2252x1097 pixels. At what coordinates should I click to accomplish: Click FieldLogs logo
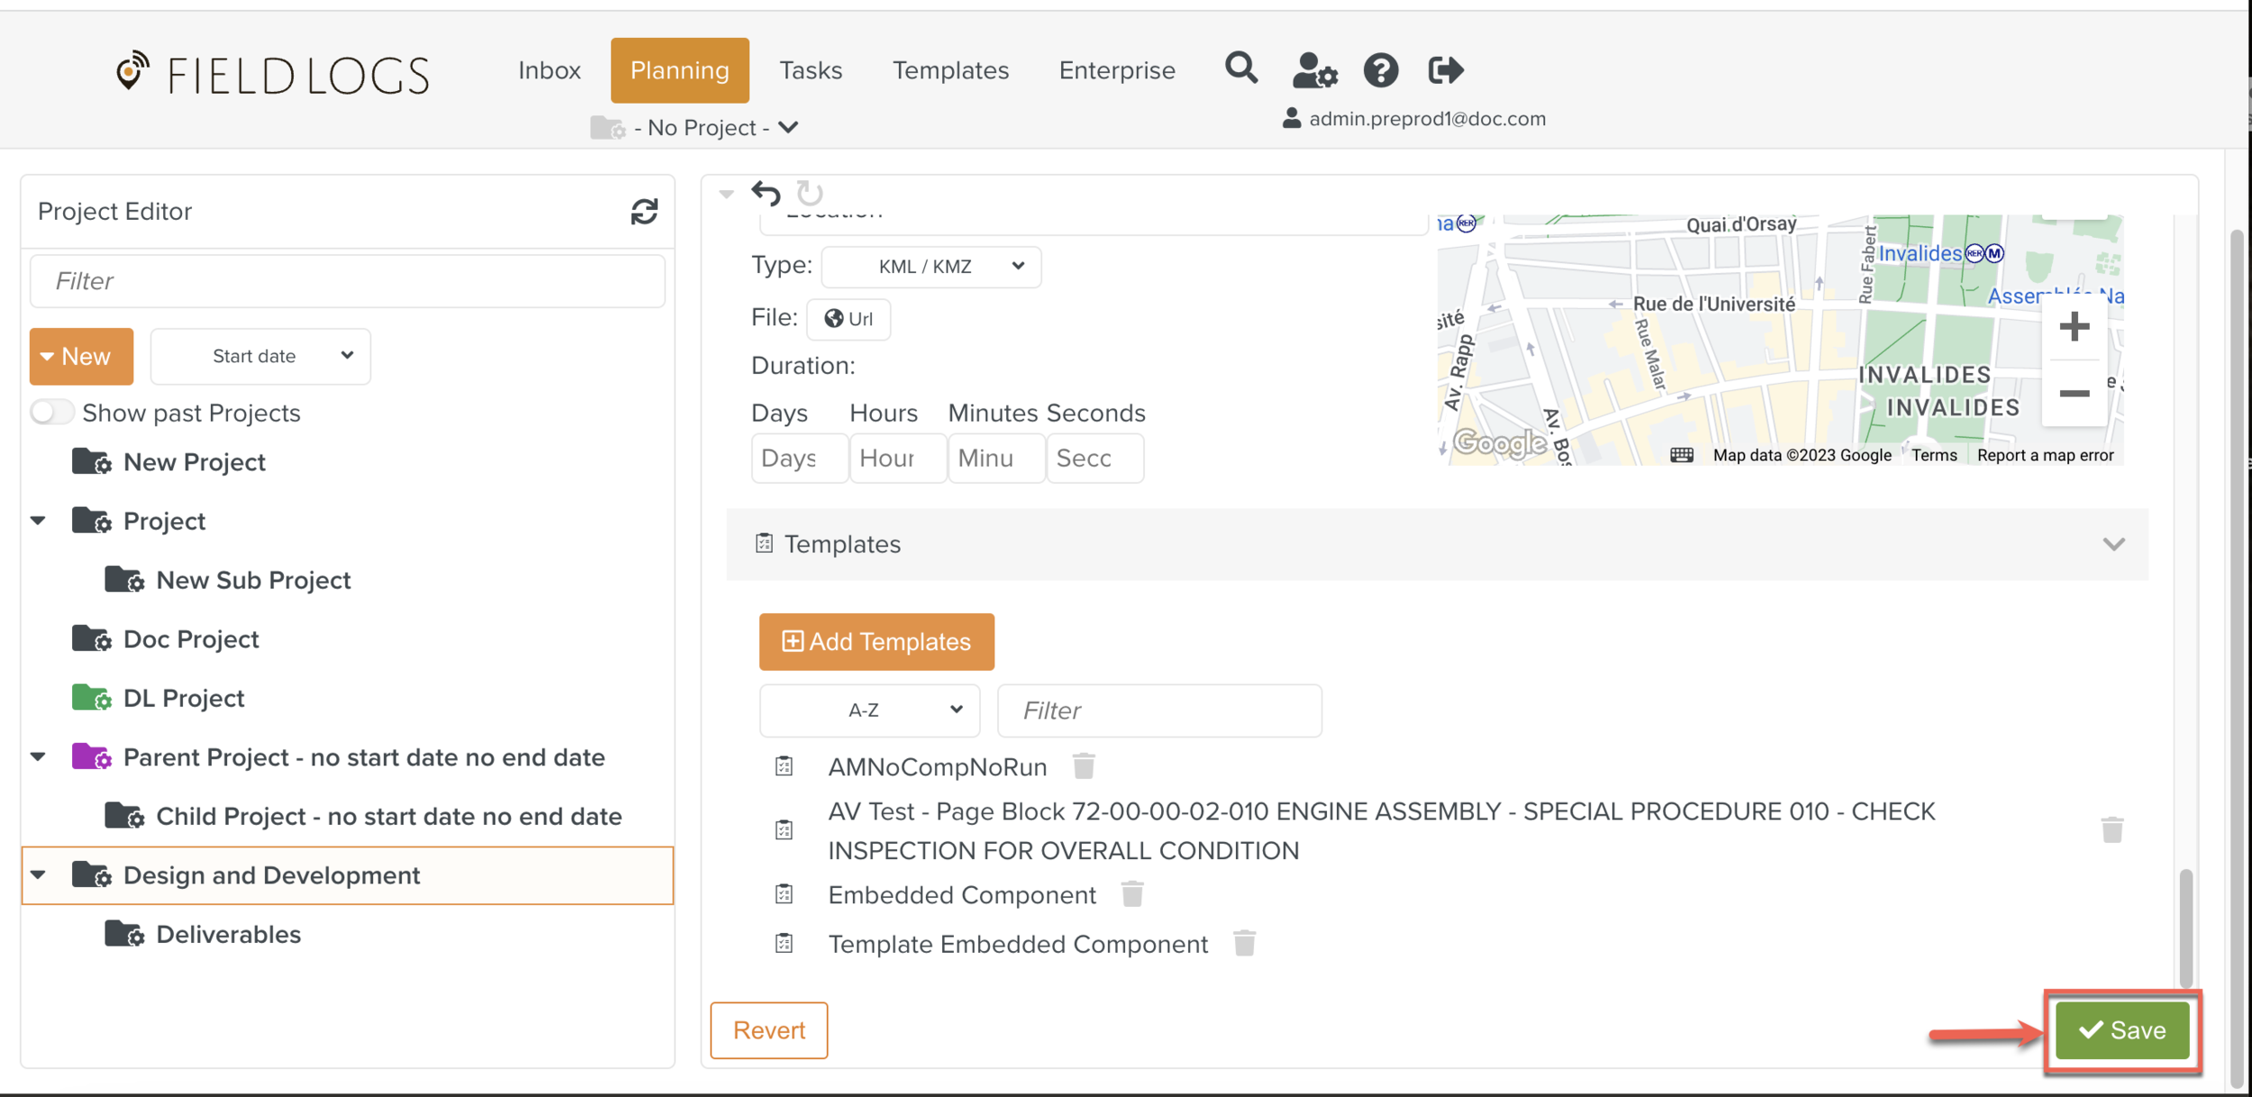[x=273, y=74]
